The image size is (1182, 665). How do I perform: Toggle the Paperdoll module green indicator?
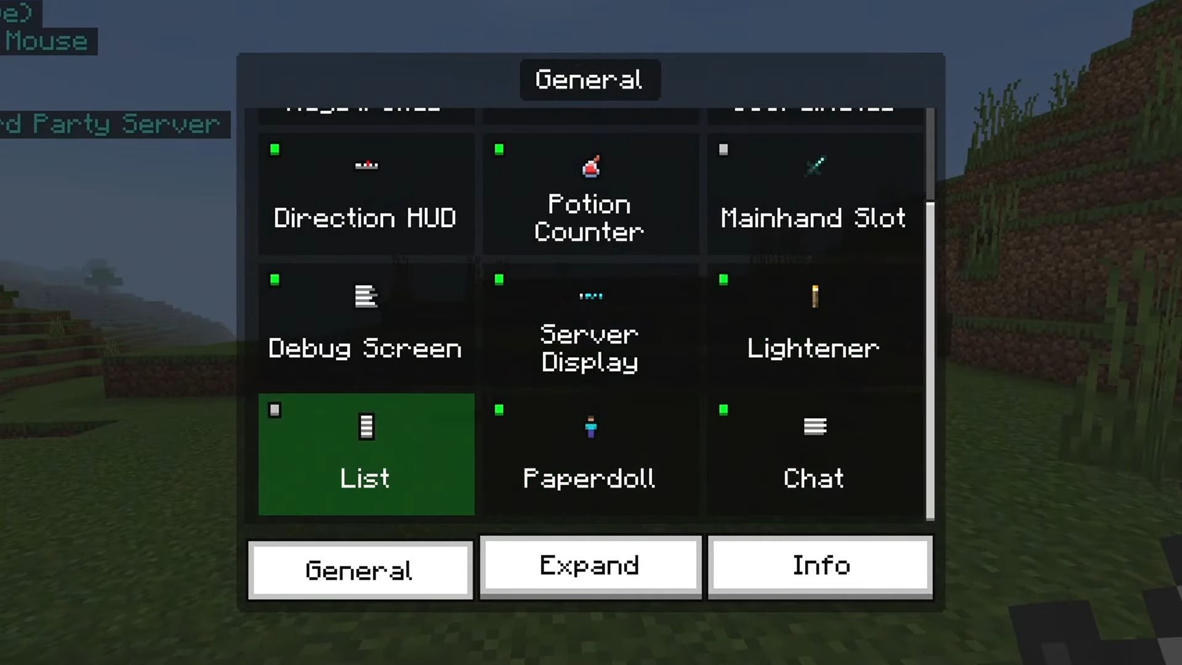click(x=499, y=409)
